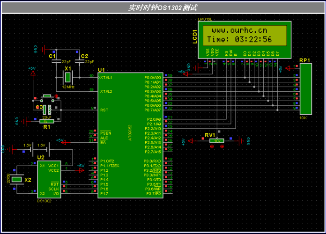
Task: Click the VCC1 pin label on U2
Action: (x=53, y=166)
